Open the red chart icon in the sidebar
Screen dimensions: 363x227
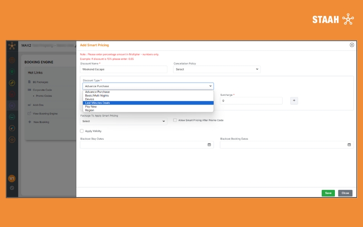point(12,94)
